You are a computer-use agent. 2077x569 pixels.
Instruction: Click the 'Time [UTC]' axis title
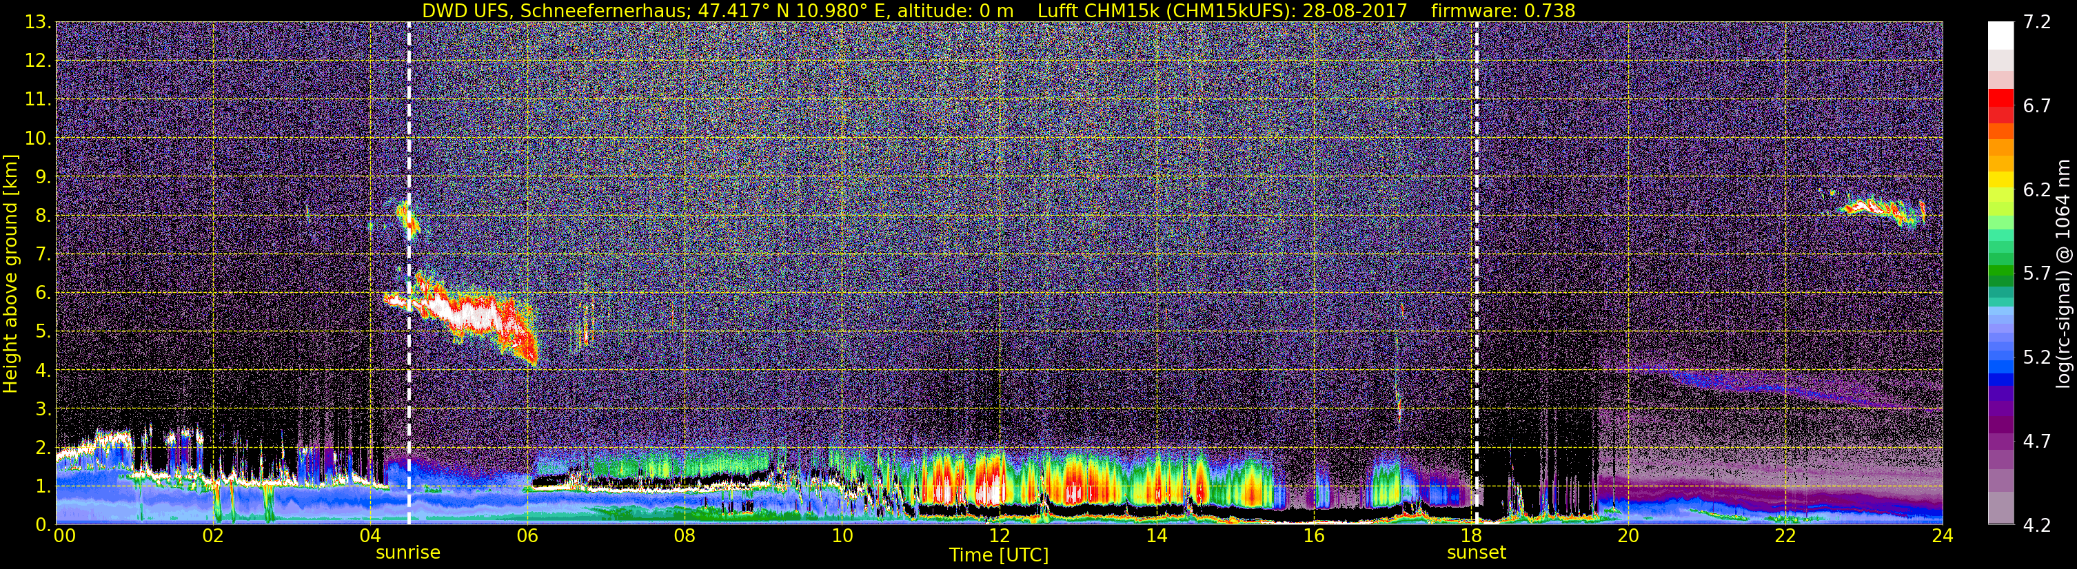[x=999, y=555]
